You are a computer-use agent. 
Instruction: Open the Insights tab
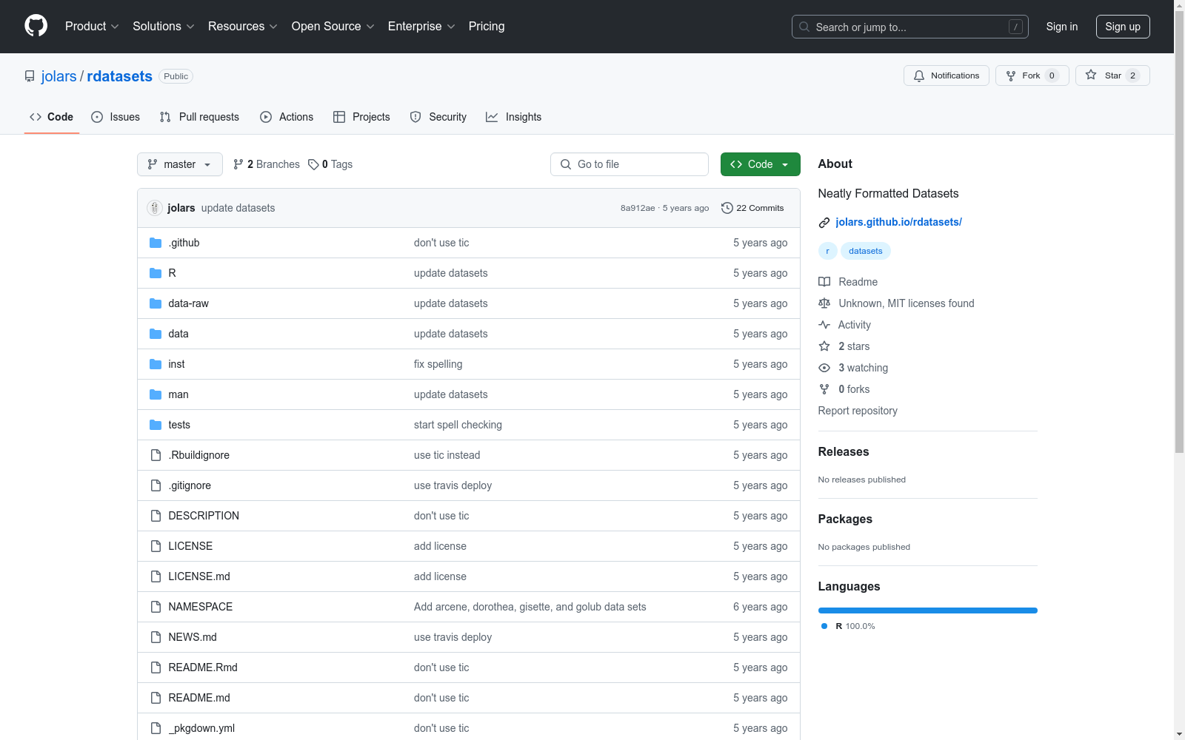point(514,117)
